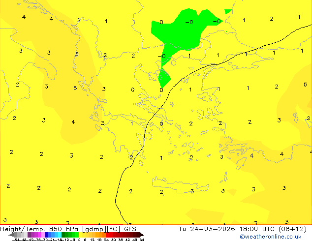Click the 54 value at legend's right end

point(142,240)
